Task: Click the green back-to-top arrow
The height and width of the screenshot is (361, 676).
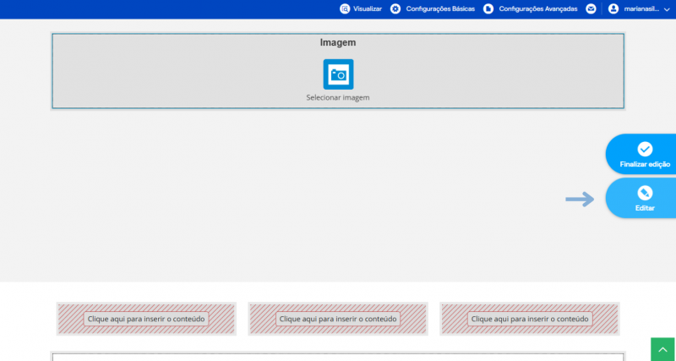Action: [x=662, y=349]
